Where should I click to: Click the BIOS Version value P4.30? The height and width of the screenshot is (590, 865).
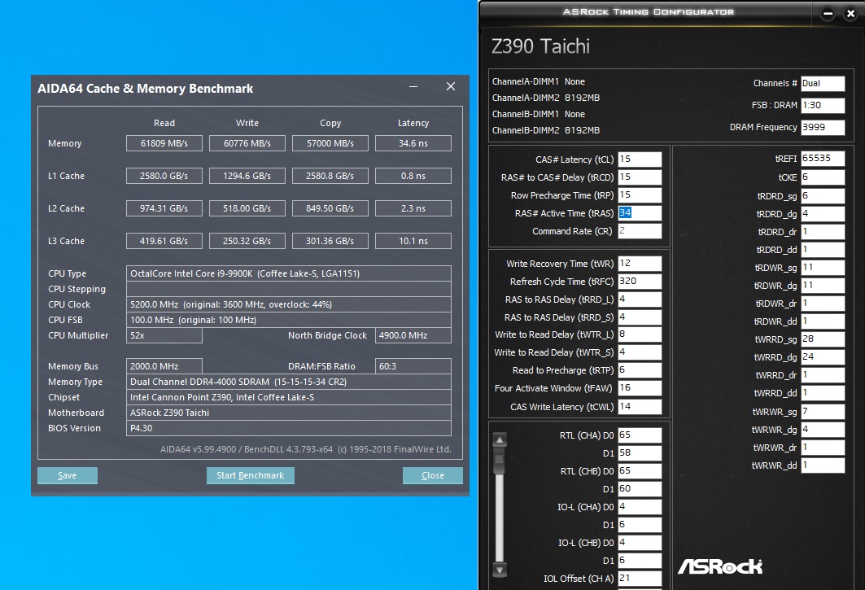[289, 428]
